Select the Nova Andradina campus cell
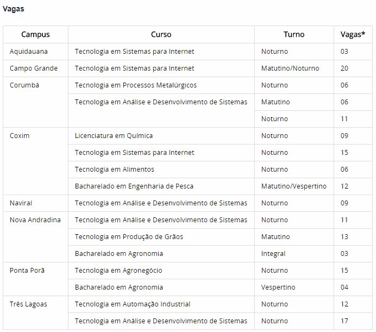The image size is (376, 332). point(35,220)
